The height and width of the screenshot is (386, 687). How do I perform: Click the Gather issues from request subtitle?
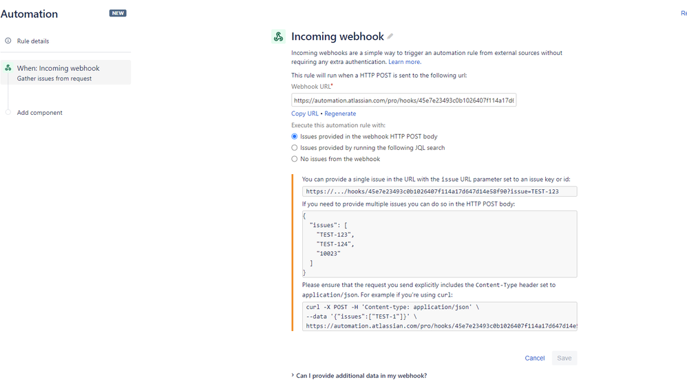54,78
